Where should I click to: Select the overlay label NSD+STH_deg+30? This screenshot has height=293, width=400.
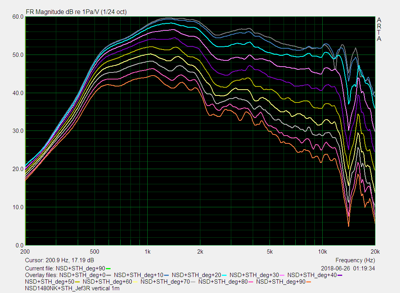point(254,275)
